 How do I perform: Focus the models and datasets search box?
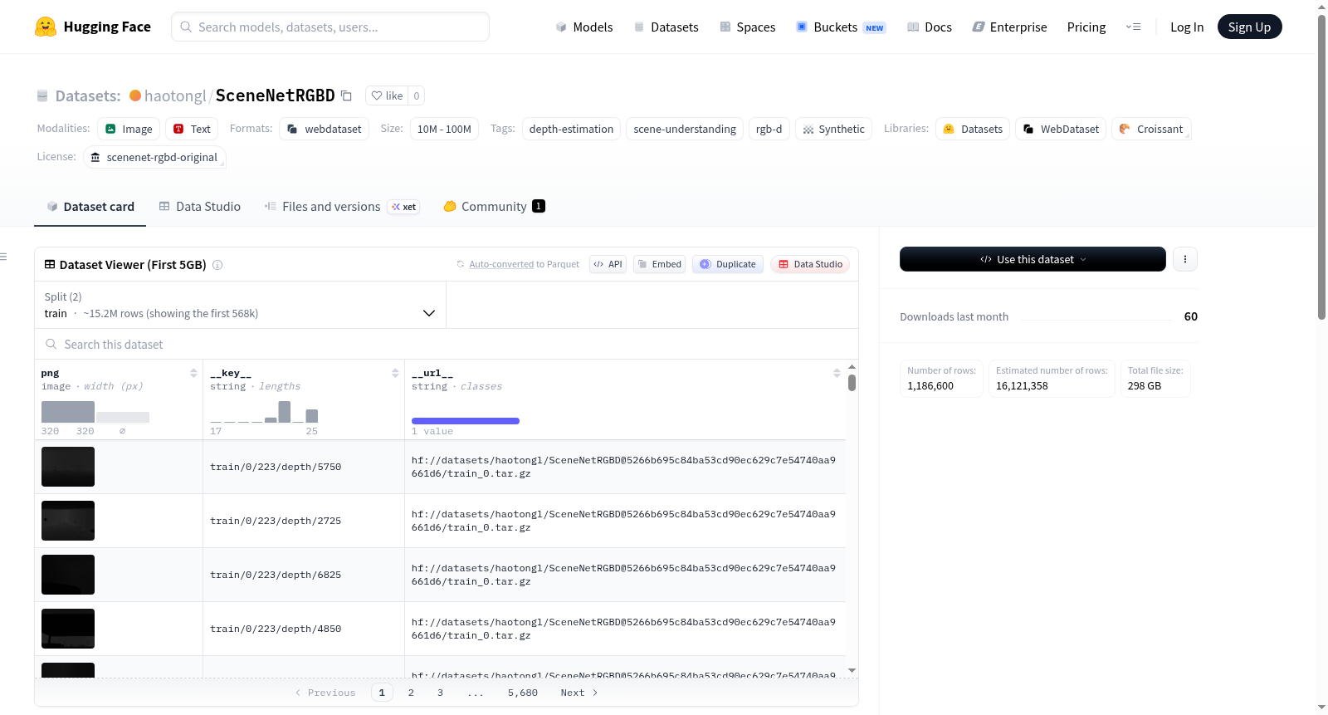(330, 27)
